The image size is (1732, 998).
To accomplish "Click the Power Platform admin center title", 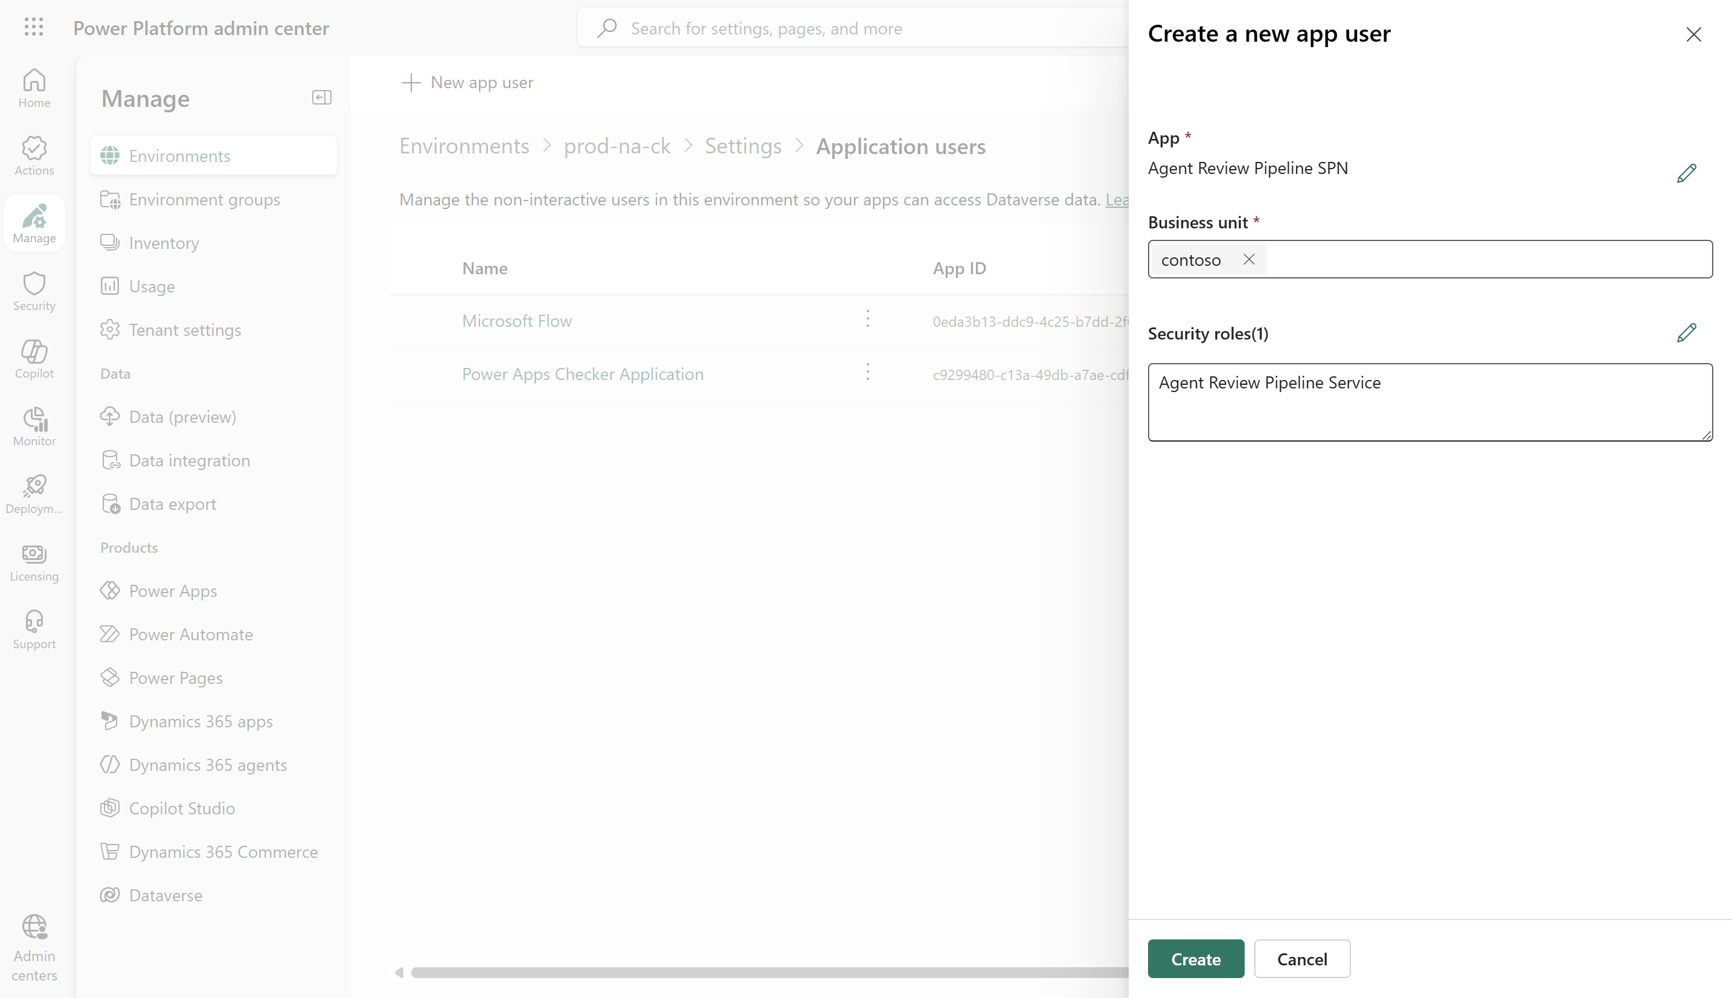I will (200, 28).
